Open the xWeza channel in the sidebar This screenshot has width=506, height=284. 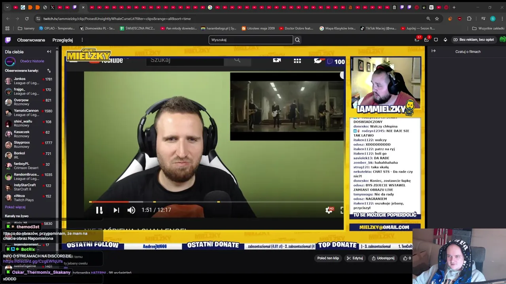28,198
